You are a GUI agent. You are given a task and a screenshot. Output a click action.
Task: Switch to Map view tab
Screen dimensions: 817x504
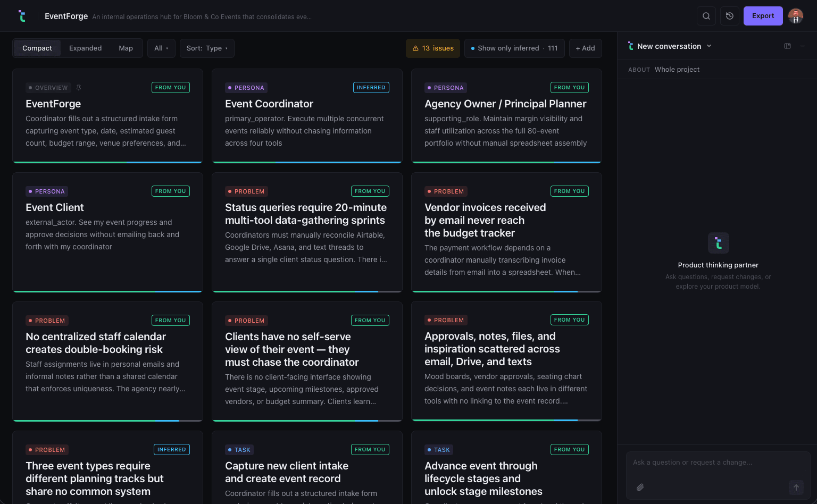126,48
